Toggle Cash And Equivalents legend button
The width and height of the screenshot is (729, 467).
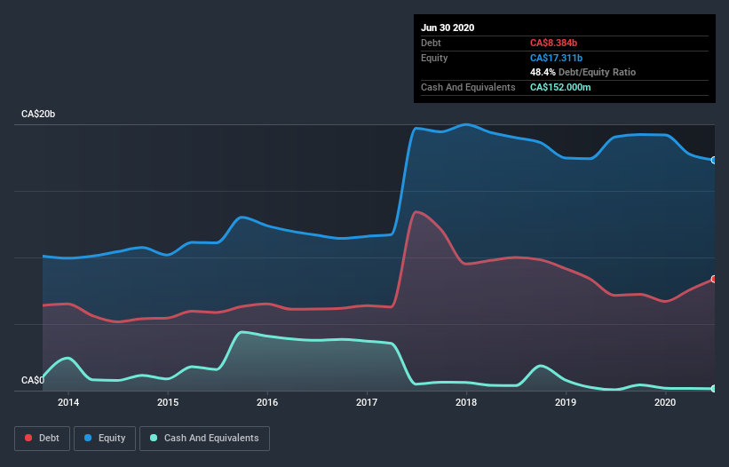tap(204, 439)
